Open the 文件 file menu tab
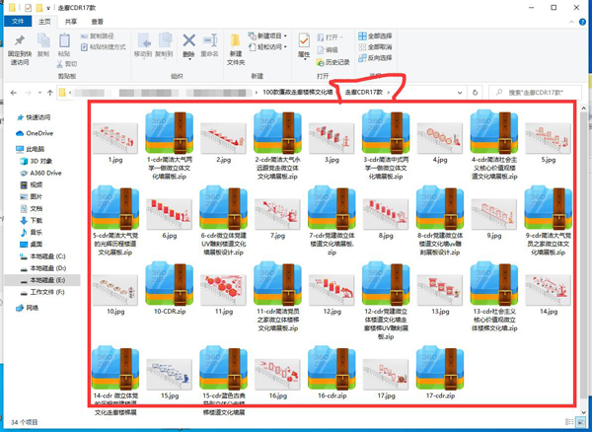Screen dimensions: 592x432 point(17,19)
